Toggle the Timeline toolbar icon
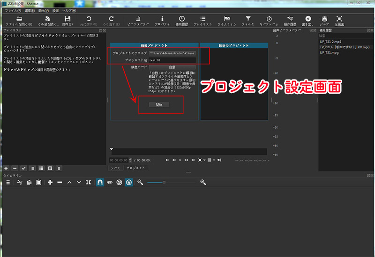Screen dimensions: 375x257 click(x=227, y=21)
